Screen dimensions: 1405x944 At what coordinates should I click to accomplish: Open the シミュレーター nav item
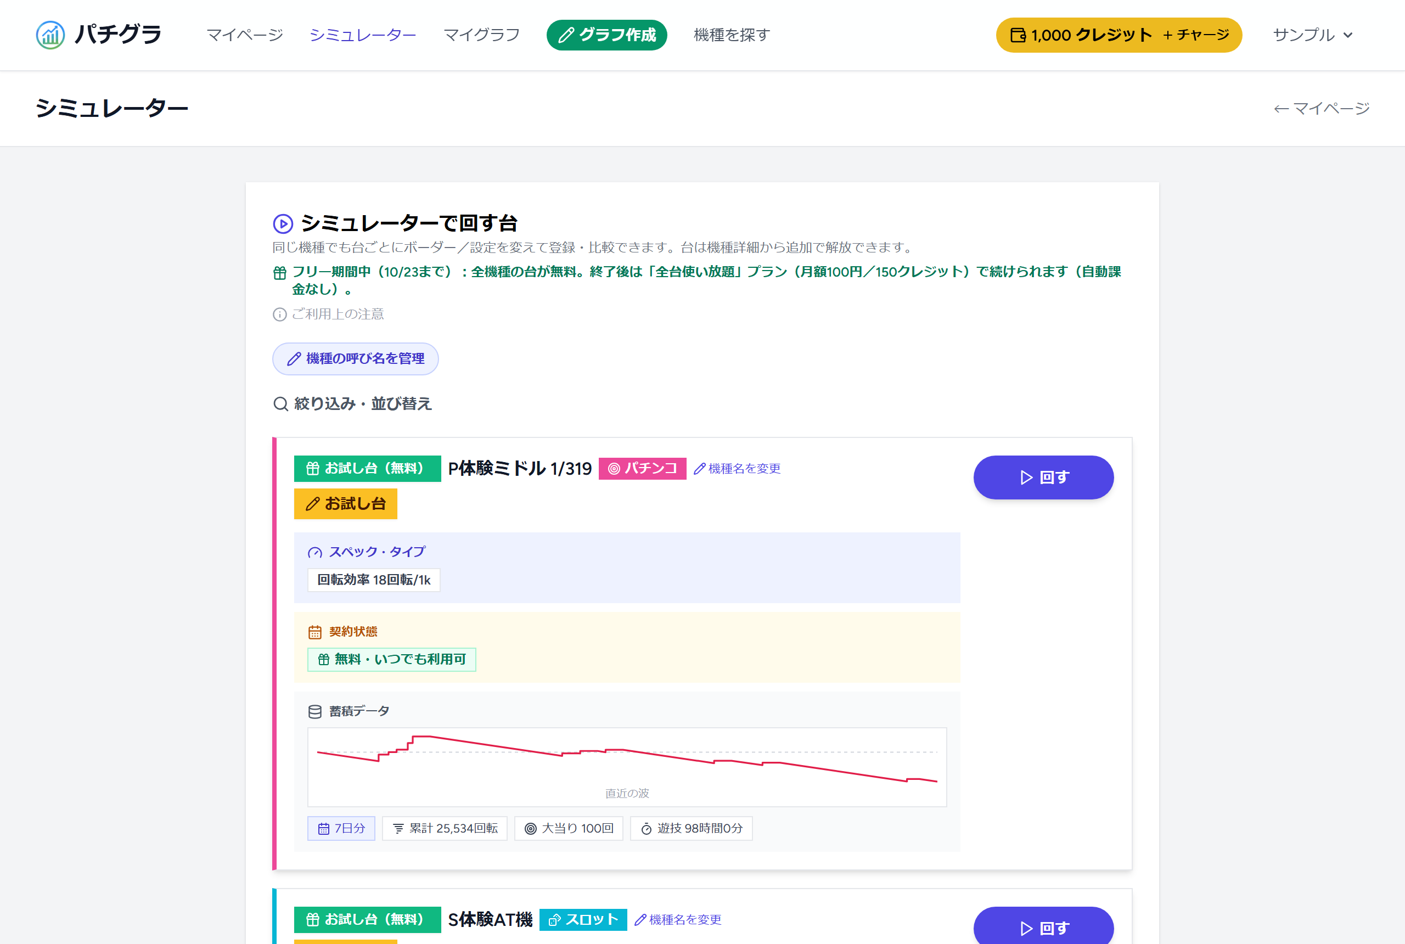tap(362, 35)
